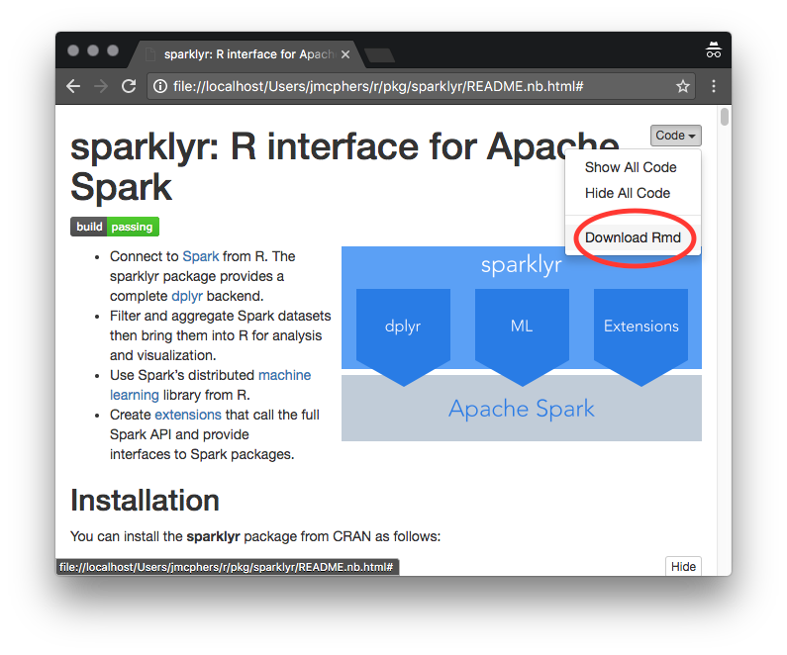Click the incognito mode icon
The image size is (787, 655).
[713, 51]
